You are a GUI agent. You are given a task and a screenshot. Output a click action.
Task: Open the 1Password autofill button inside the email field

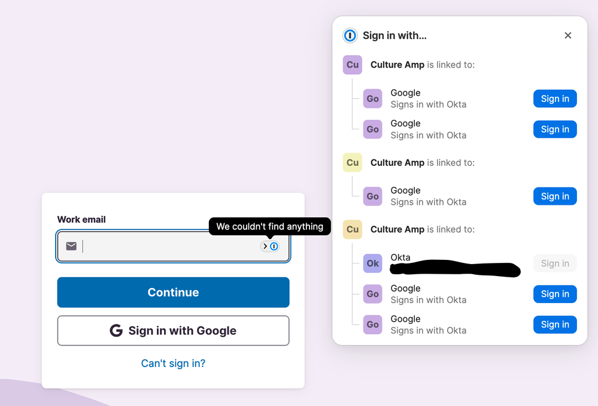pos(270,246)
